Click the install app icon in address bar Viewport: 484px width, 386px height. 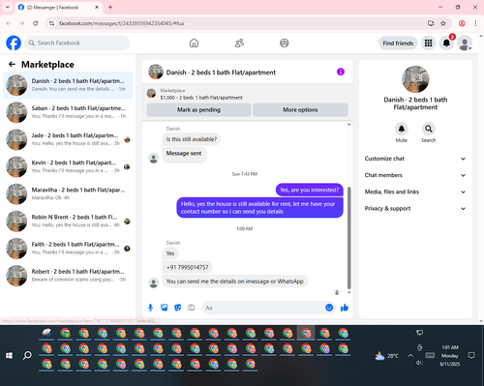pos(431,23)
